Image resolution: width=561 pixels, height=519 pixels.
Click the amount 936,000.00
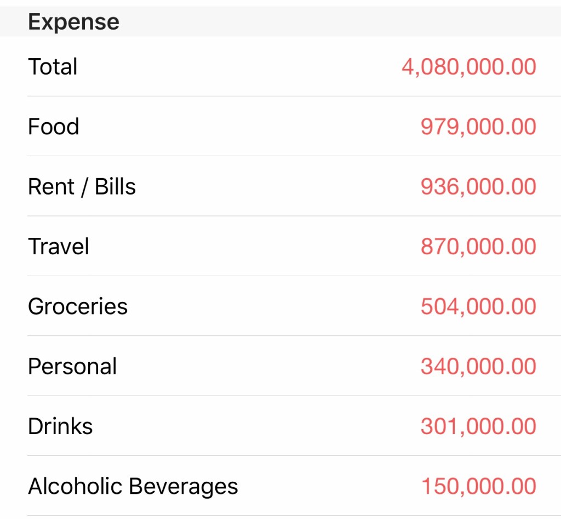[478, 187]
